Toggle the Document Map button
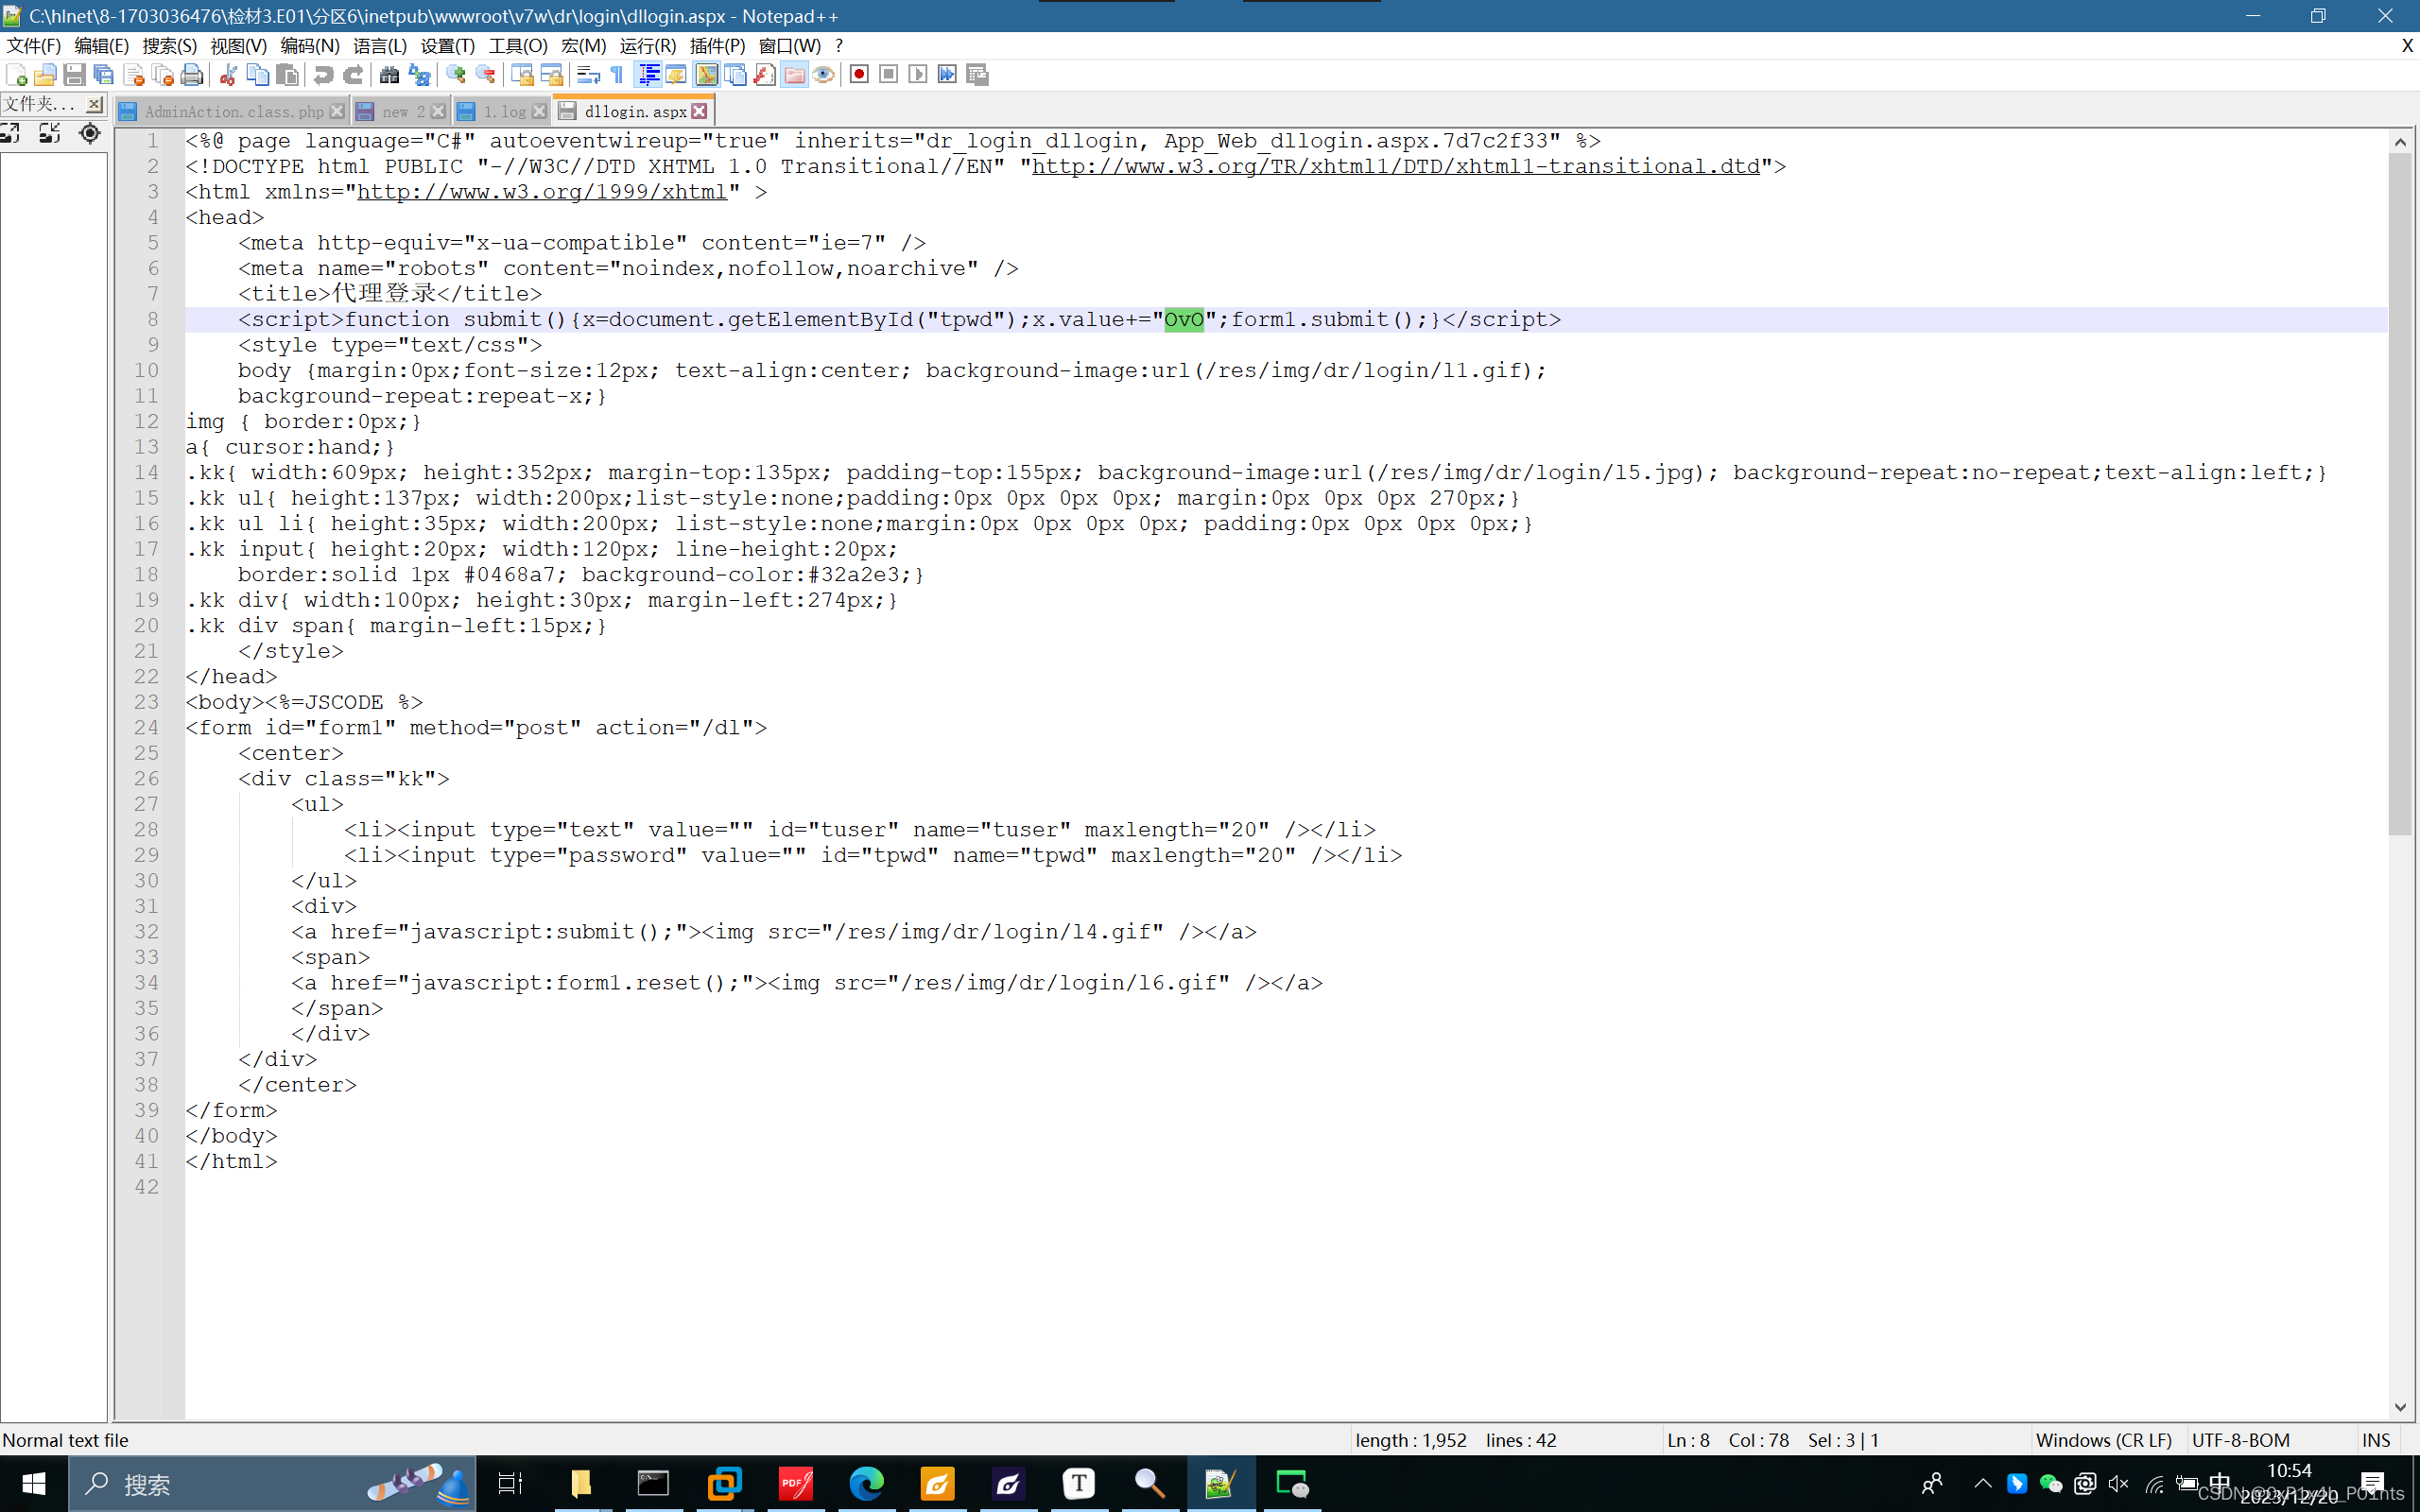 706,75
